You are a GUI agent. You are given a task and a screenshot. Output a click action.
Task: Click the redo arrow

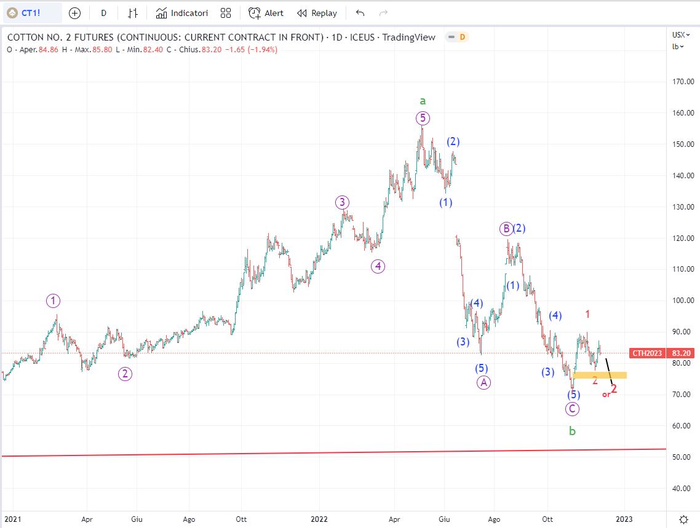383,14
